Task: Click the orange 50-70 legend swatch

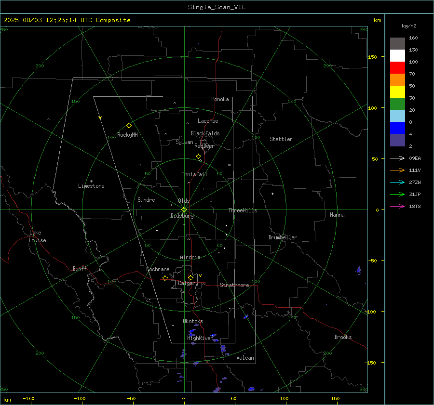Action: pos(397,79)
